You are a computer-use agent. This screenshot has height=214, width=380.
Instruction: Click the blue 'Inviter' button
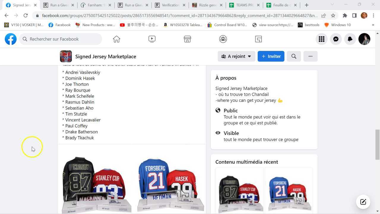click(271, 56)
